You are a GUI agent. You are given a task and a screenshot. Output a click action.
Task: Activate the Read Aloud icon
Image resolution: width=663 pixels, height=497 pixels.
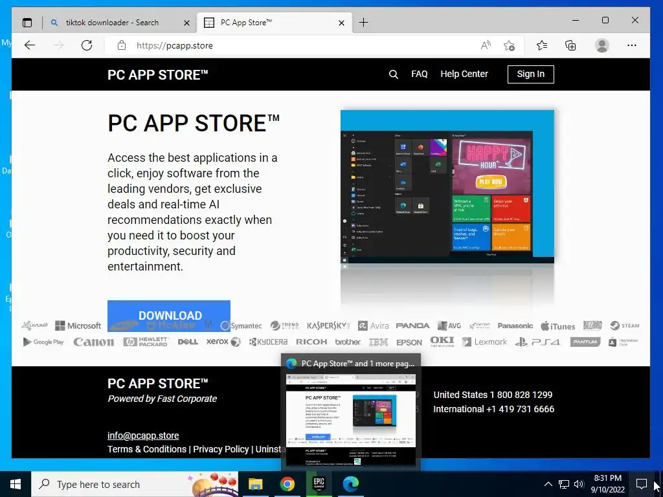coord(486,45)
